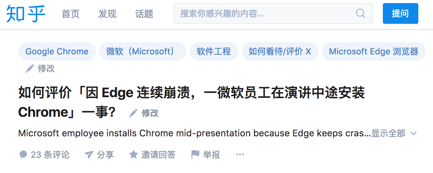
Task: Click the pencil icon beside the topic tags
Action: [x=30, y=68]
